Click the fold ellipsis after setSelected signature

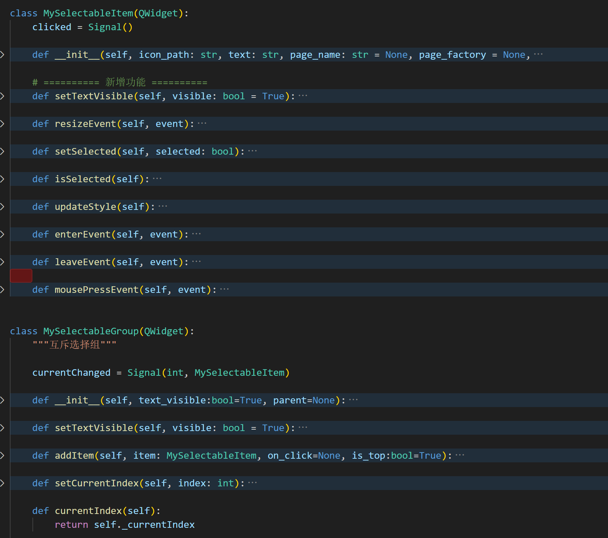pos(252,151)
